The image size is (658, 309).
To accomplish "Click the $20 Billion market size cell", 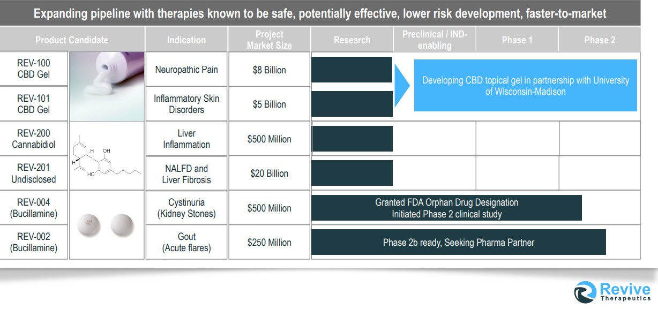I will (x=269, y=174).
